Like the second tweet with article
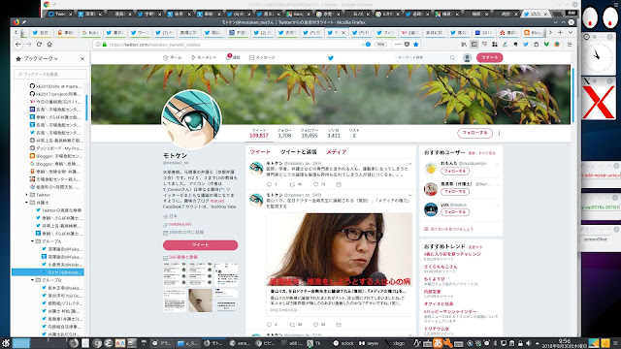 [x=315, y=325]
